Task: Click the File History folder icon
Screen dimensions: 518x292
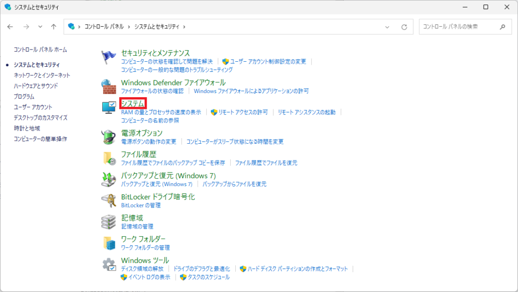Action: (109, 158)
